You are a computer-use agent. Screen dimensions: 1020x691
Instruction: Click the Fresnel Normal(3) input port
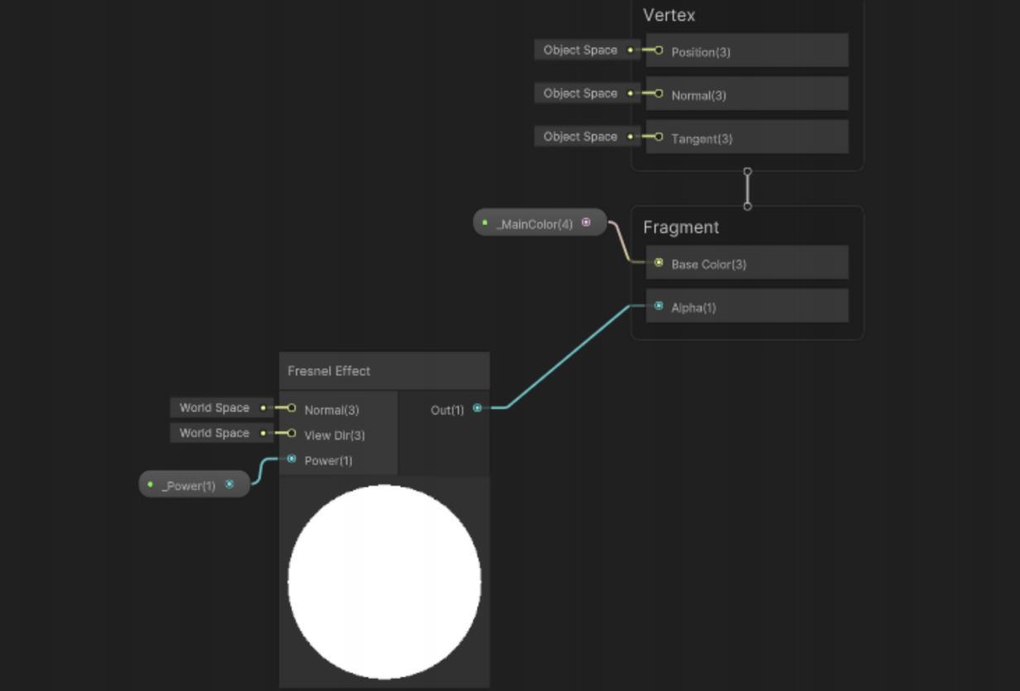(x=291, y=408)
